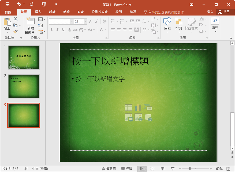
Task: Insert a table via the placeholder table icon
Action: pyautogui.click(x=128, y=108)
